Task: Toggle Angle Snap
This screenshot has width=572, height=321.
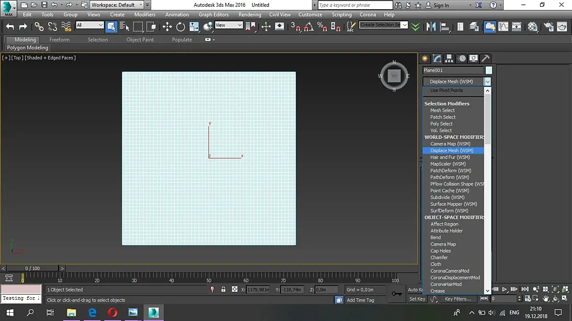Action: pyautogui.click(x=308, y=27)
